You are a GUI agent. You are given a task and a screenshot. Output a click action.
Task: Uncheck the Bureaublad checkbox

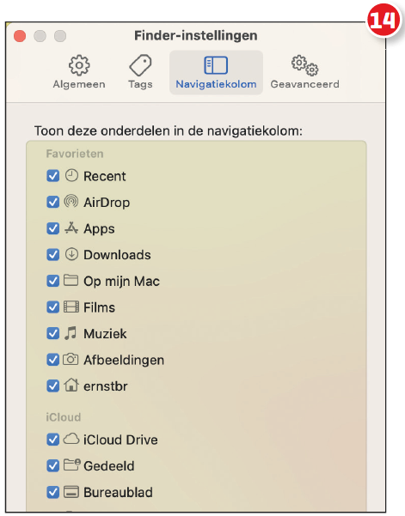coord(53,492)
